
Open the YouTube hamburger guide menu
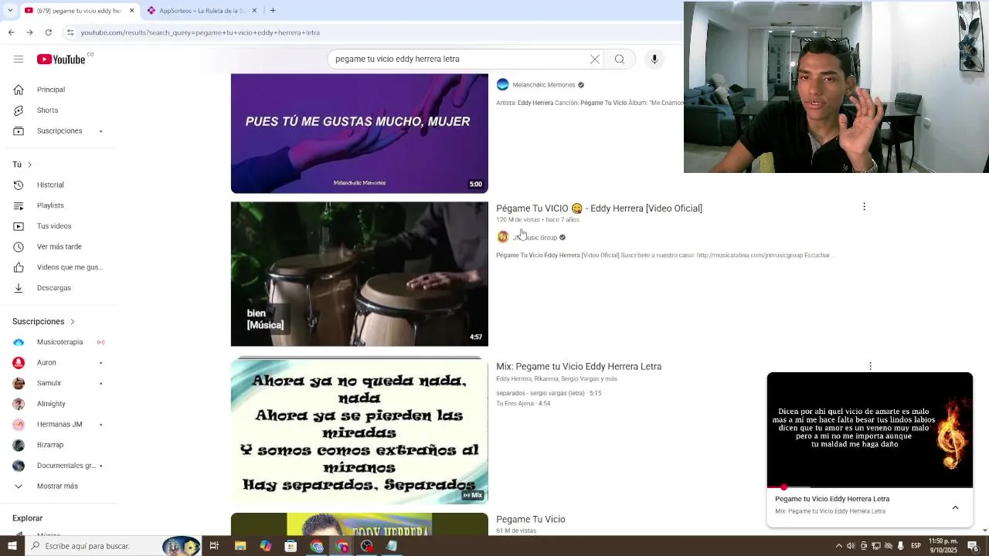coord(19,59)
